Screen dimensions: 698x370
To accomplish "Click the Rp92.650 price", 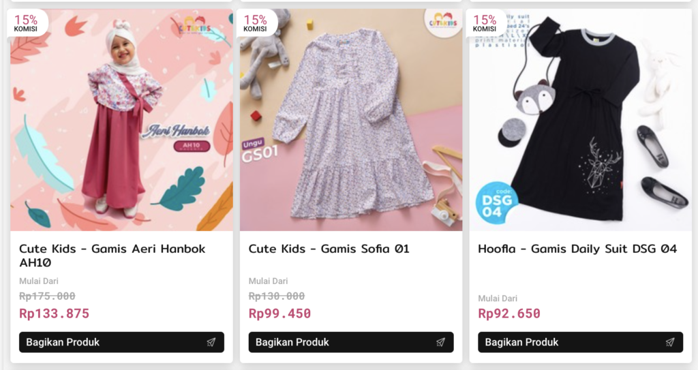I will pos(509,313).
